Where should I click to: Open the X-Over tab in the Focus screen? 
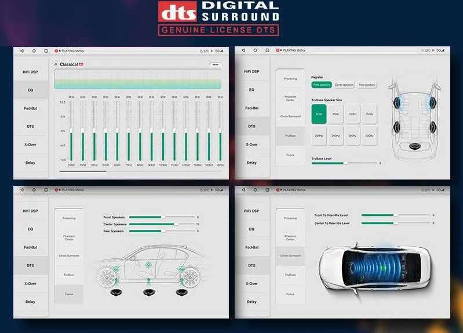(30, 284)
